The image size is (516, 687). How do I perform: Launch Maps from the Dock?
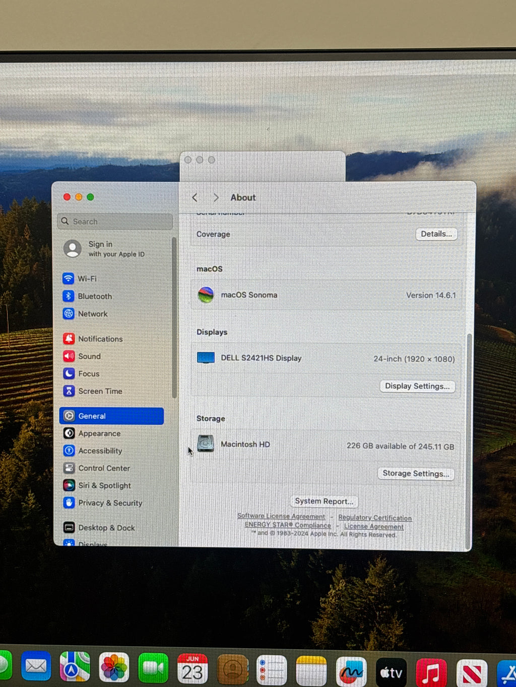pyautogui.click(x=75, y=666)
